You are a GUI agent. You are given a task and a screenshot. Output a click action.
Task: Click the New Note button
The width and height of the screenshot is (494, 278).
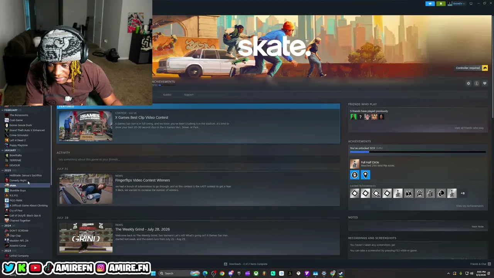coord(477,227)
